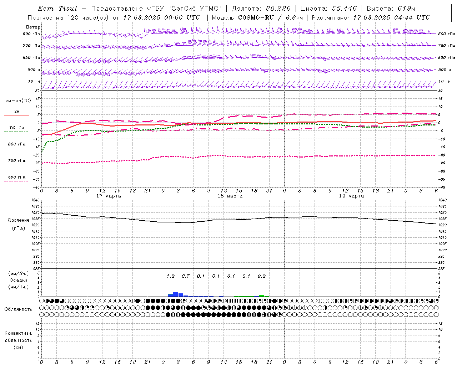Click the Широта: 55.446 value
Screen dimensions: 457x365
coord(328,9)
